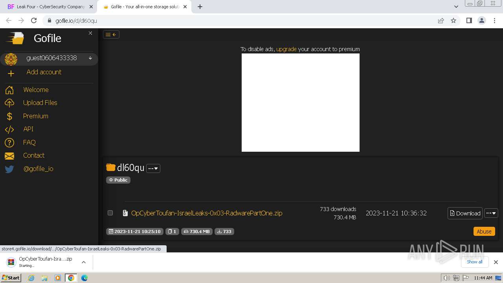
Task: Open the Chrome profile avatar menu
Action: 481,20
